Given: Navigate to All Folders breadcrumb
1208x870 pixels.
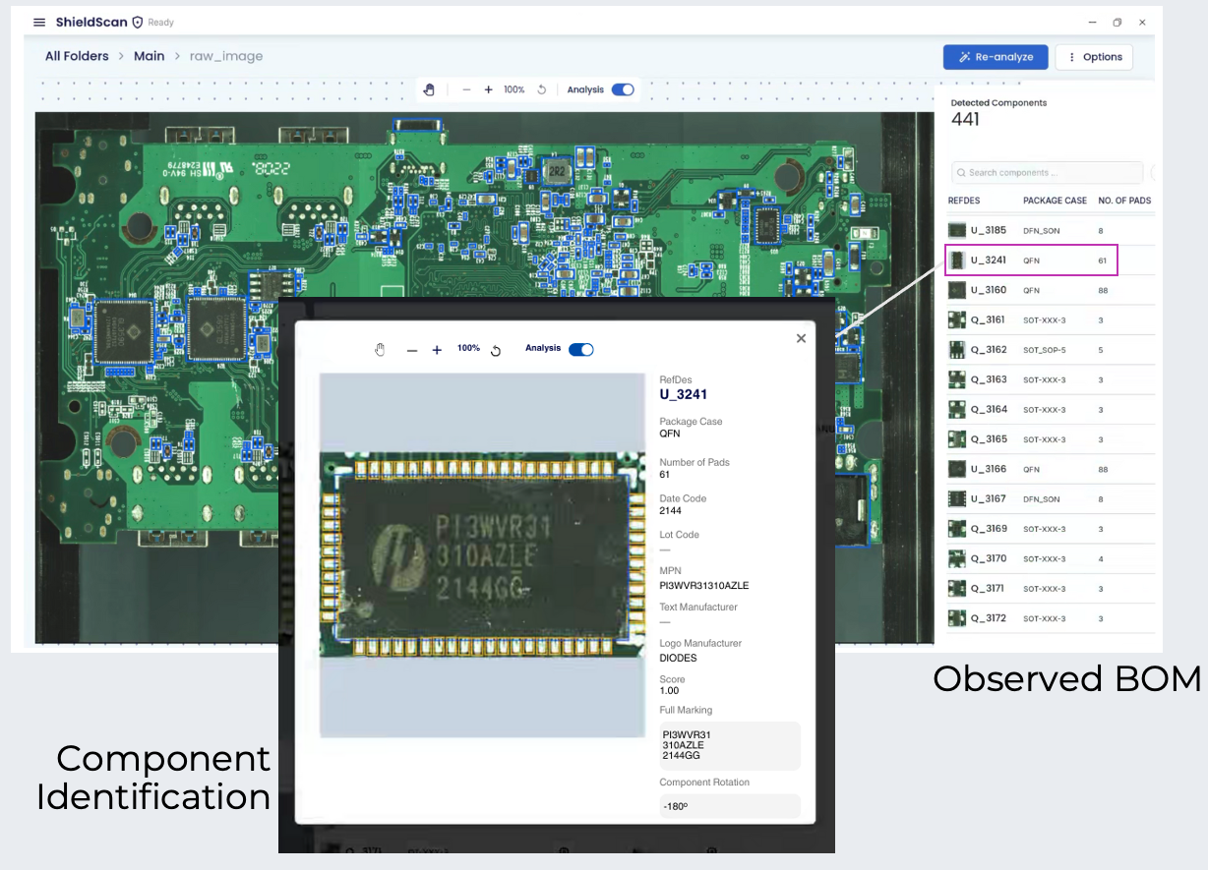Looking at the screenshot, I should 77,56.
